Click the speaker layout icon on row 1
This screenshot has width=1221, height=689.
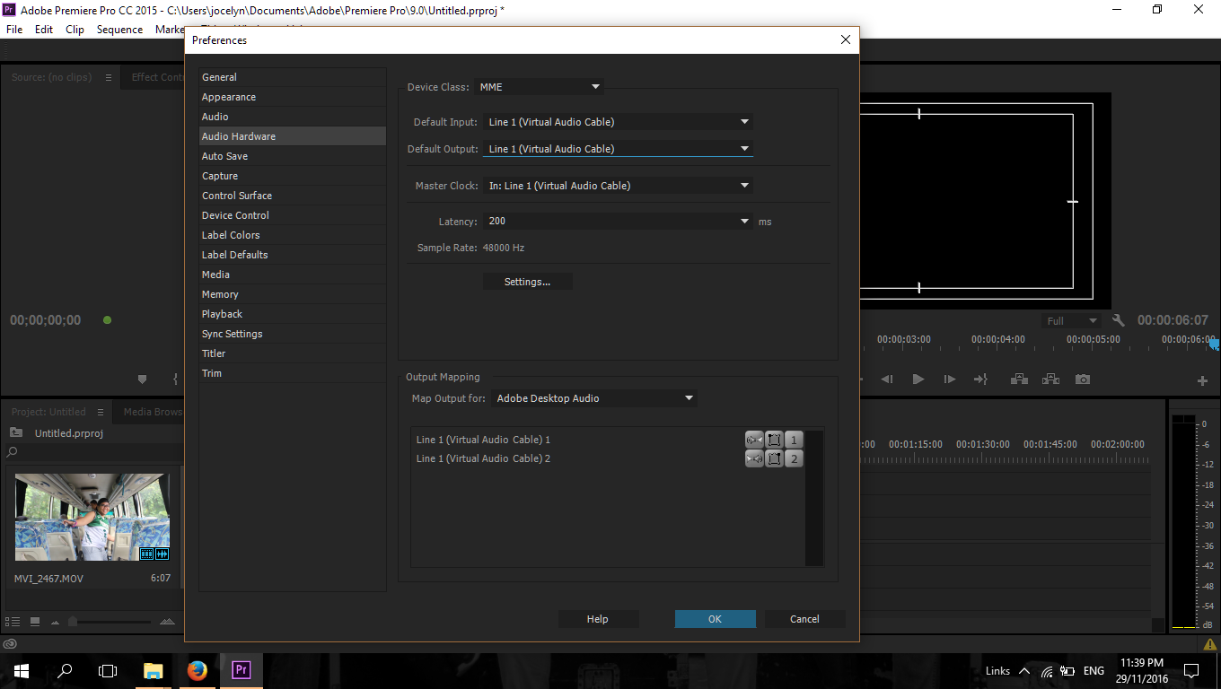point(774,440)
